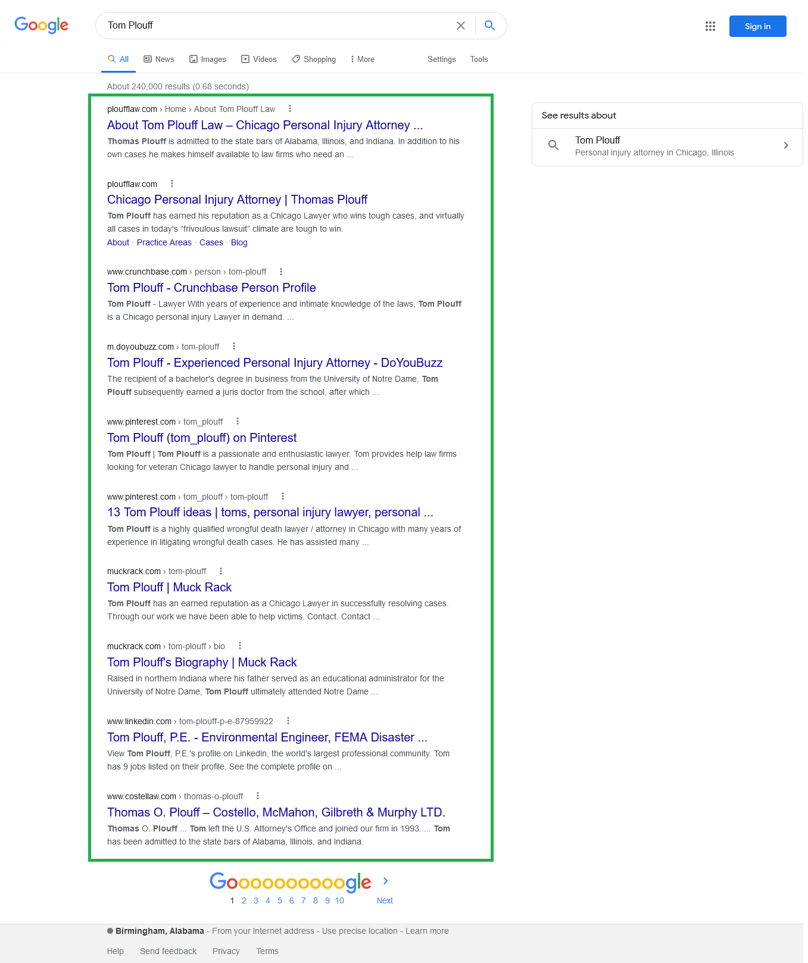Open the Google apps grid icon
Image resolution: width=808 pixels, height=963 pixels.
pos(710,26)
